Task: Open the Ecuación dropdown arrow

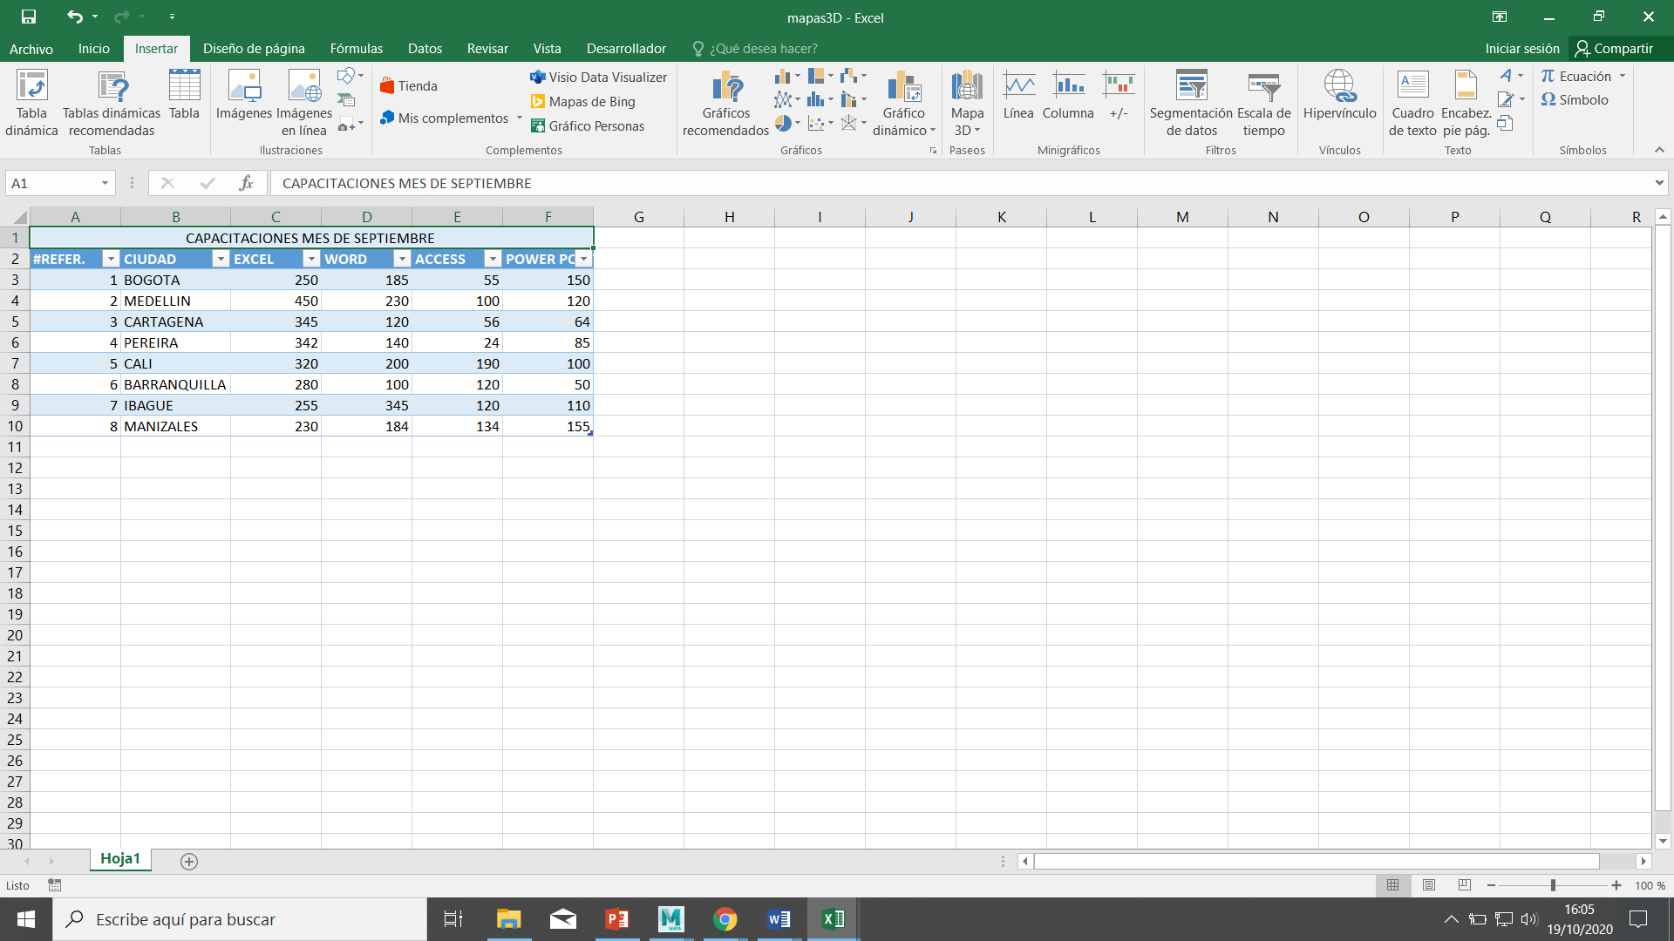Action: tap(1623, 76)
